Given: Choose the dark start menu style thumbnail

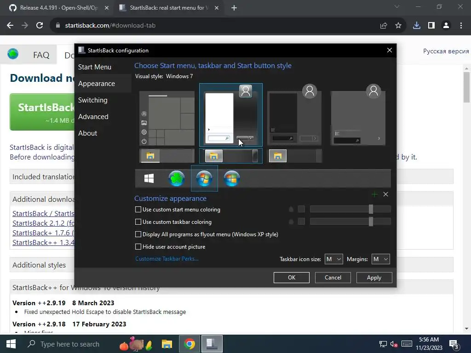Looking at the screenshot, I should (x=294, y=115).
